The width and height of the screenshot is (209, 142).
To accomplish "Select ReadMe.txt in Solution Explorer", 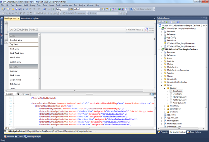I will click(171, 40).
